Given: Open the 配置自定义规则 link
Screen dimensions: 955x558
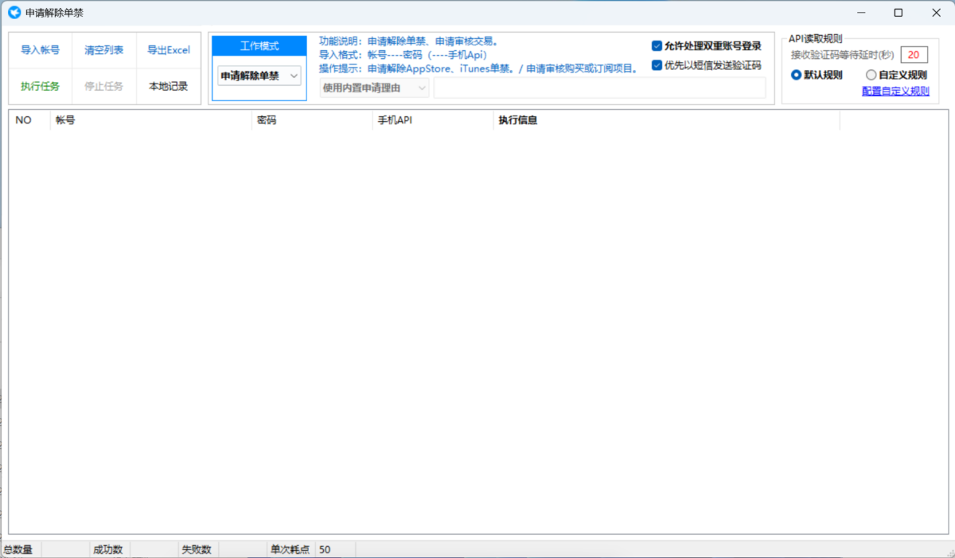Looking at the screenshot, I should click(x=895, y=91).
